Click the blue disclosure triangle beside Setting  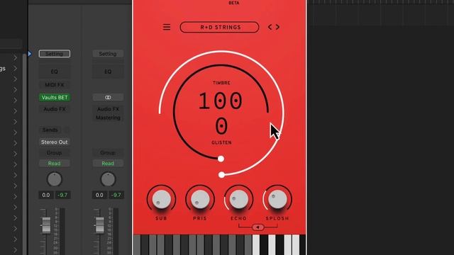point(30,54)
